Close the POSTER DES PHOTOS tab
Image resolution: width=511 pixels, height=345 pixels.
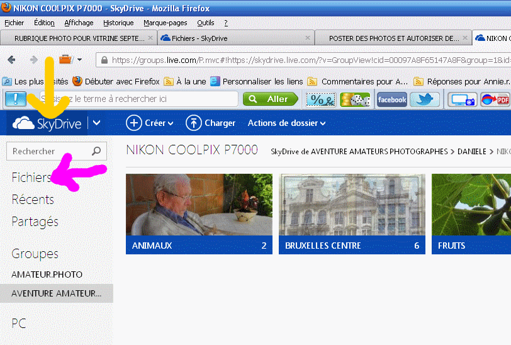tap(465, 38)
